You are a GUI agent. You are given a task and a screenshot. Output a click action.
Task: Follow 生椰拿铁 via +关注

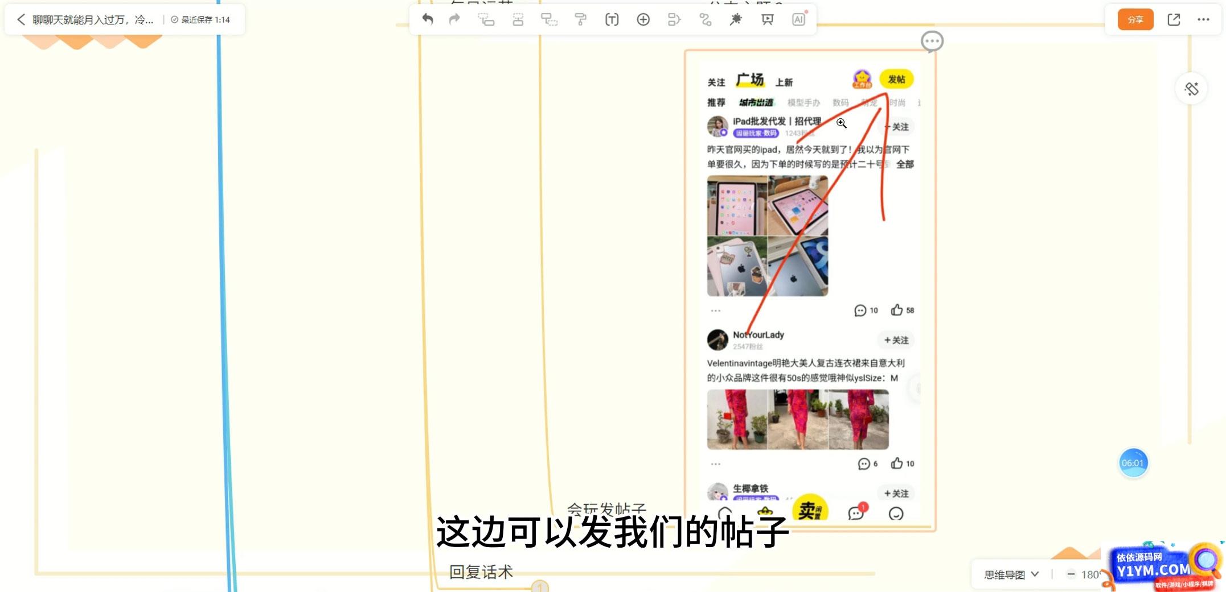coord(896,493)
